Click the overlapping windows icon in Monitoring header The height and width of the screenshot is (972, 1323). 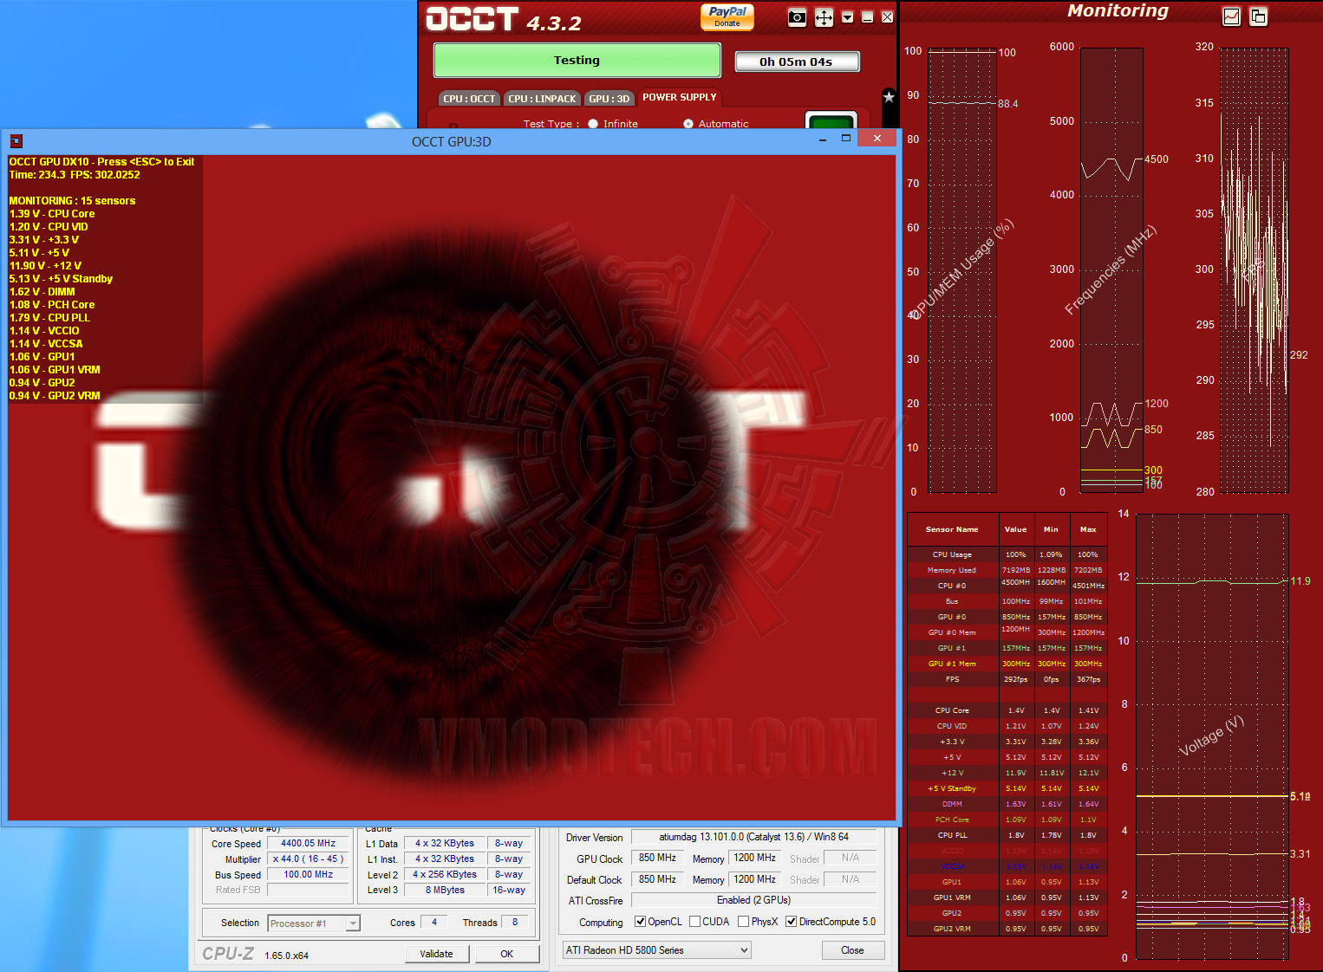1258,16
